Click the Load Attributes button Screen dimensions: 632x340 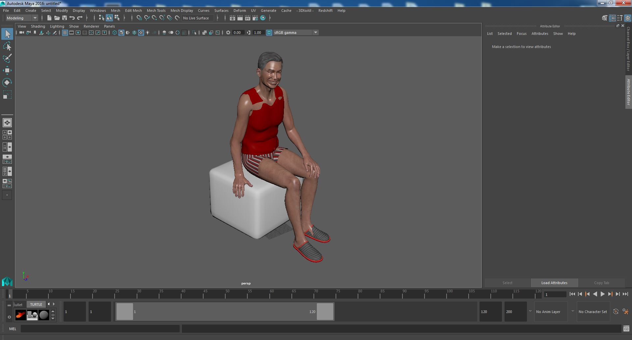(x=554, y=283)
